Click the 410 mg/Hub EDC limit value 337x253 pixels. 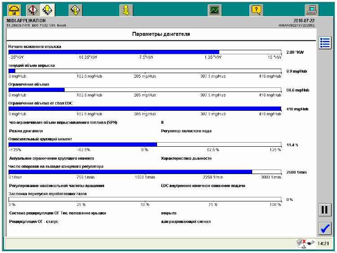click(x=297, y=109)
